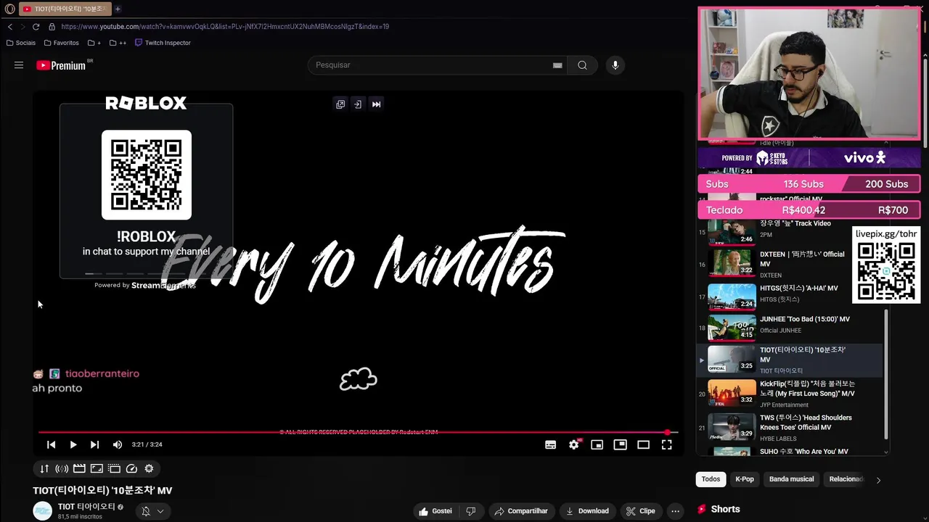Enter fullscreen mode

pos(666,444)
